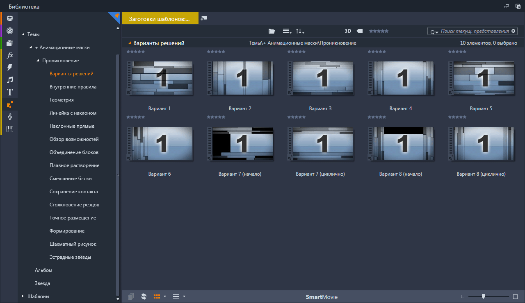The image size is (525, 303).
Task: Open the search options magnifier dropdown
Action: click(x=434, y=32)
